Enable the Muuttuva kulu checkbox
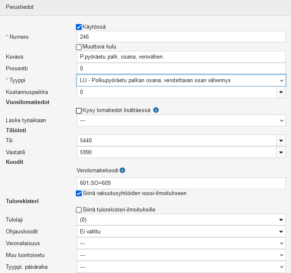291x273 pixels. 79,47
